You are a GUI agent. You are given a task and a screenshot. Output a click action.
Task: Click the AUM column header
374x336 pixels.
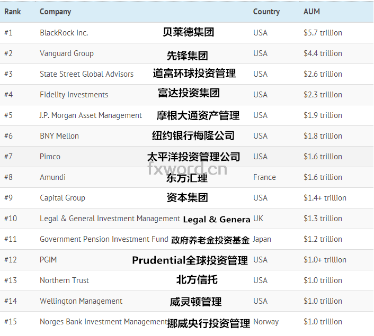tap(311, 12)
